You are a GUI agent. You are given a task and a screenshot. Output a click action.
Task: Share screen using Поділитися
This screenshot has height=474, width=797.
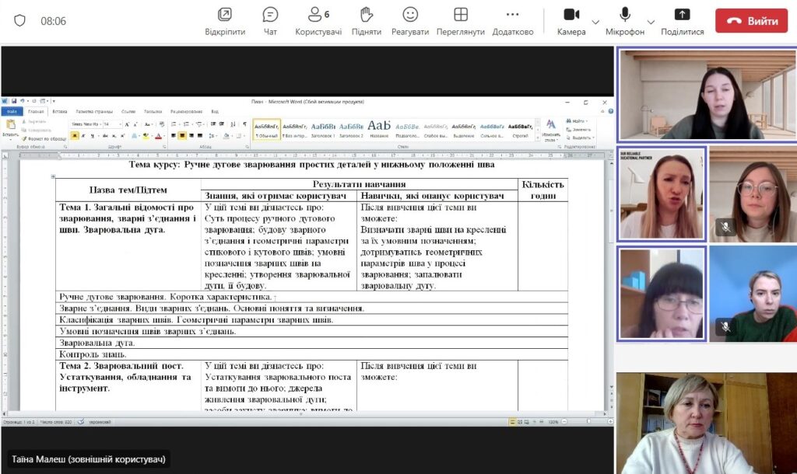[682, 21]
